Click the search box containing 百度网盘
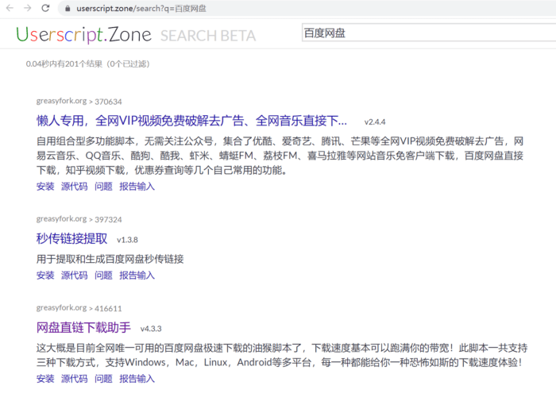The height and width of the screenshot is (401, 556). pos(429,33)
